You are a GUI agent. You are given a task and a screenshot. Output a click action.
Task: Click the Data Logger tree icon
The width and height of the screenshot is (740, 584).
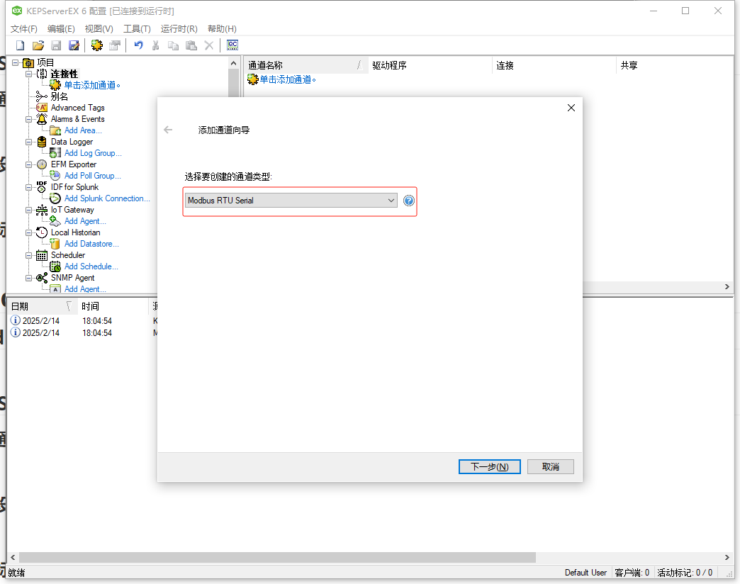(42, 142)
